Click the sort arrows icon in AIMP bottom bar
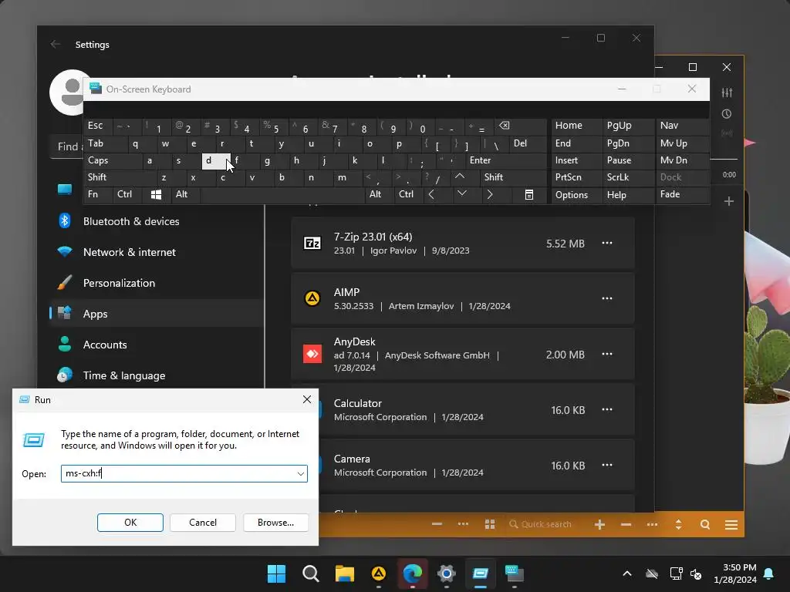Image resolution: width=790 pixels, height=592 pixels. 679,524
